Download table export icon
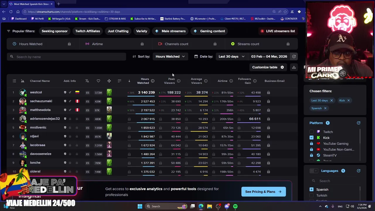The height and width of the screenshot is (211, 375). coord(294,67)
